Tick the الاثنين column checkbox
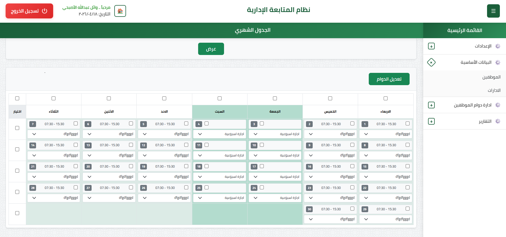Screen dimensions: 506x237 click(x=109, y=98)
